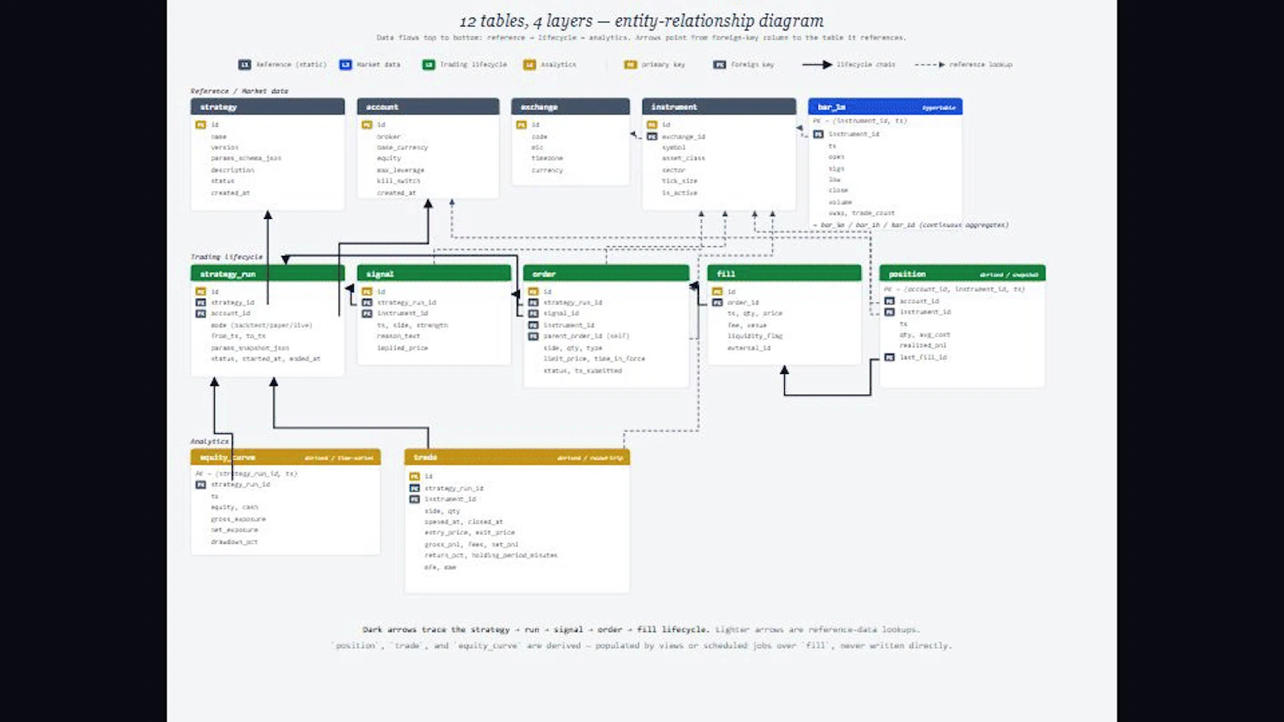
Task: Select the trade table header
Action: pyautogui.click(x=517, y=457)
